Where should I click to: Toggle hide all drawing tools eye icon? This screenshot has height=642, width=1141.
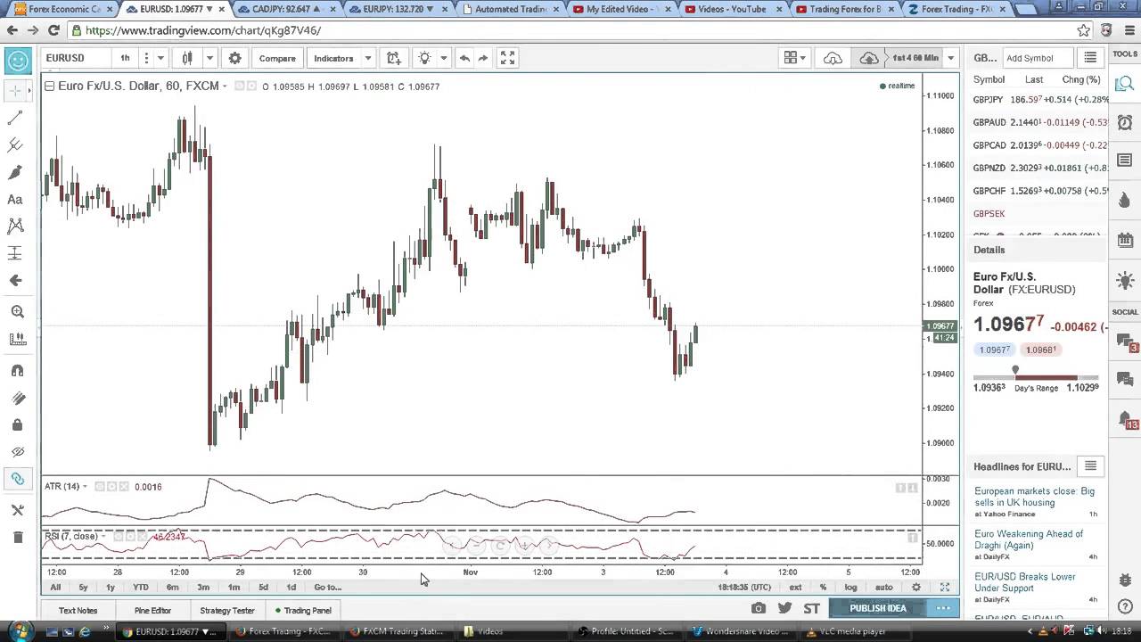pyautogui.click(x=17, y=451)
